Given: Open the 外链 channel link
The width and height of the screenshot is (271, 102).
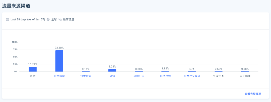Looking at the screenshot, I should pos(112,76).
